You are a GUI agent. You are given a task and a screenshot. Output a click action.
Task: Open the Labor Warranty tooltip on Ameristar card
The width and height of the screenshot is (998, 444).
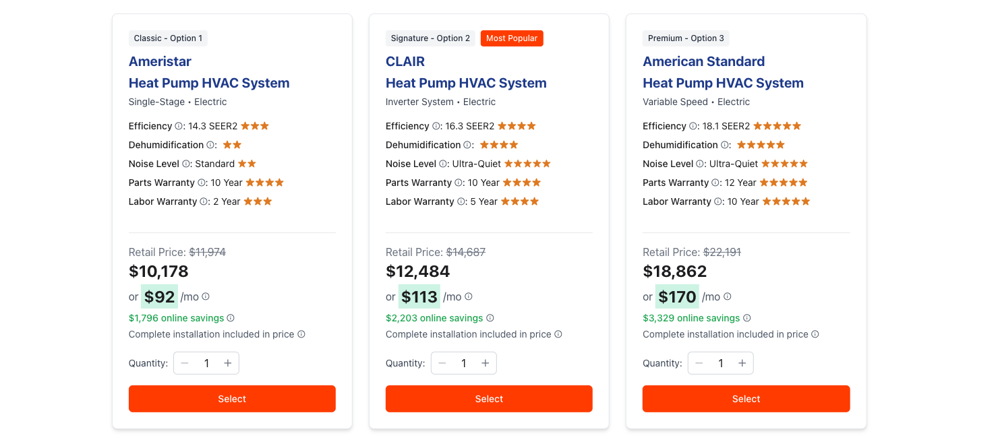tap(204, 201)
